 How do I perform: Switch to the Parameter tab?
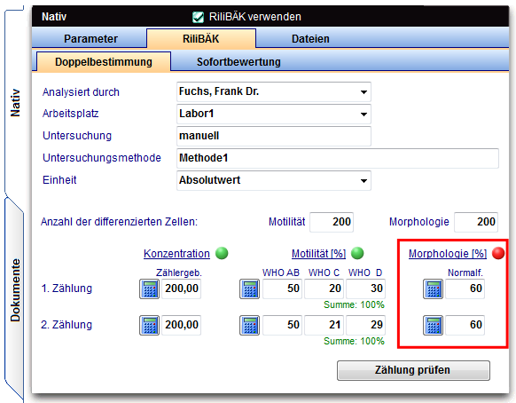pos(90,38)
